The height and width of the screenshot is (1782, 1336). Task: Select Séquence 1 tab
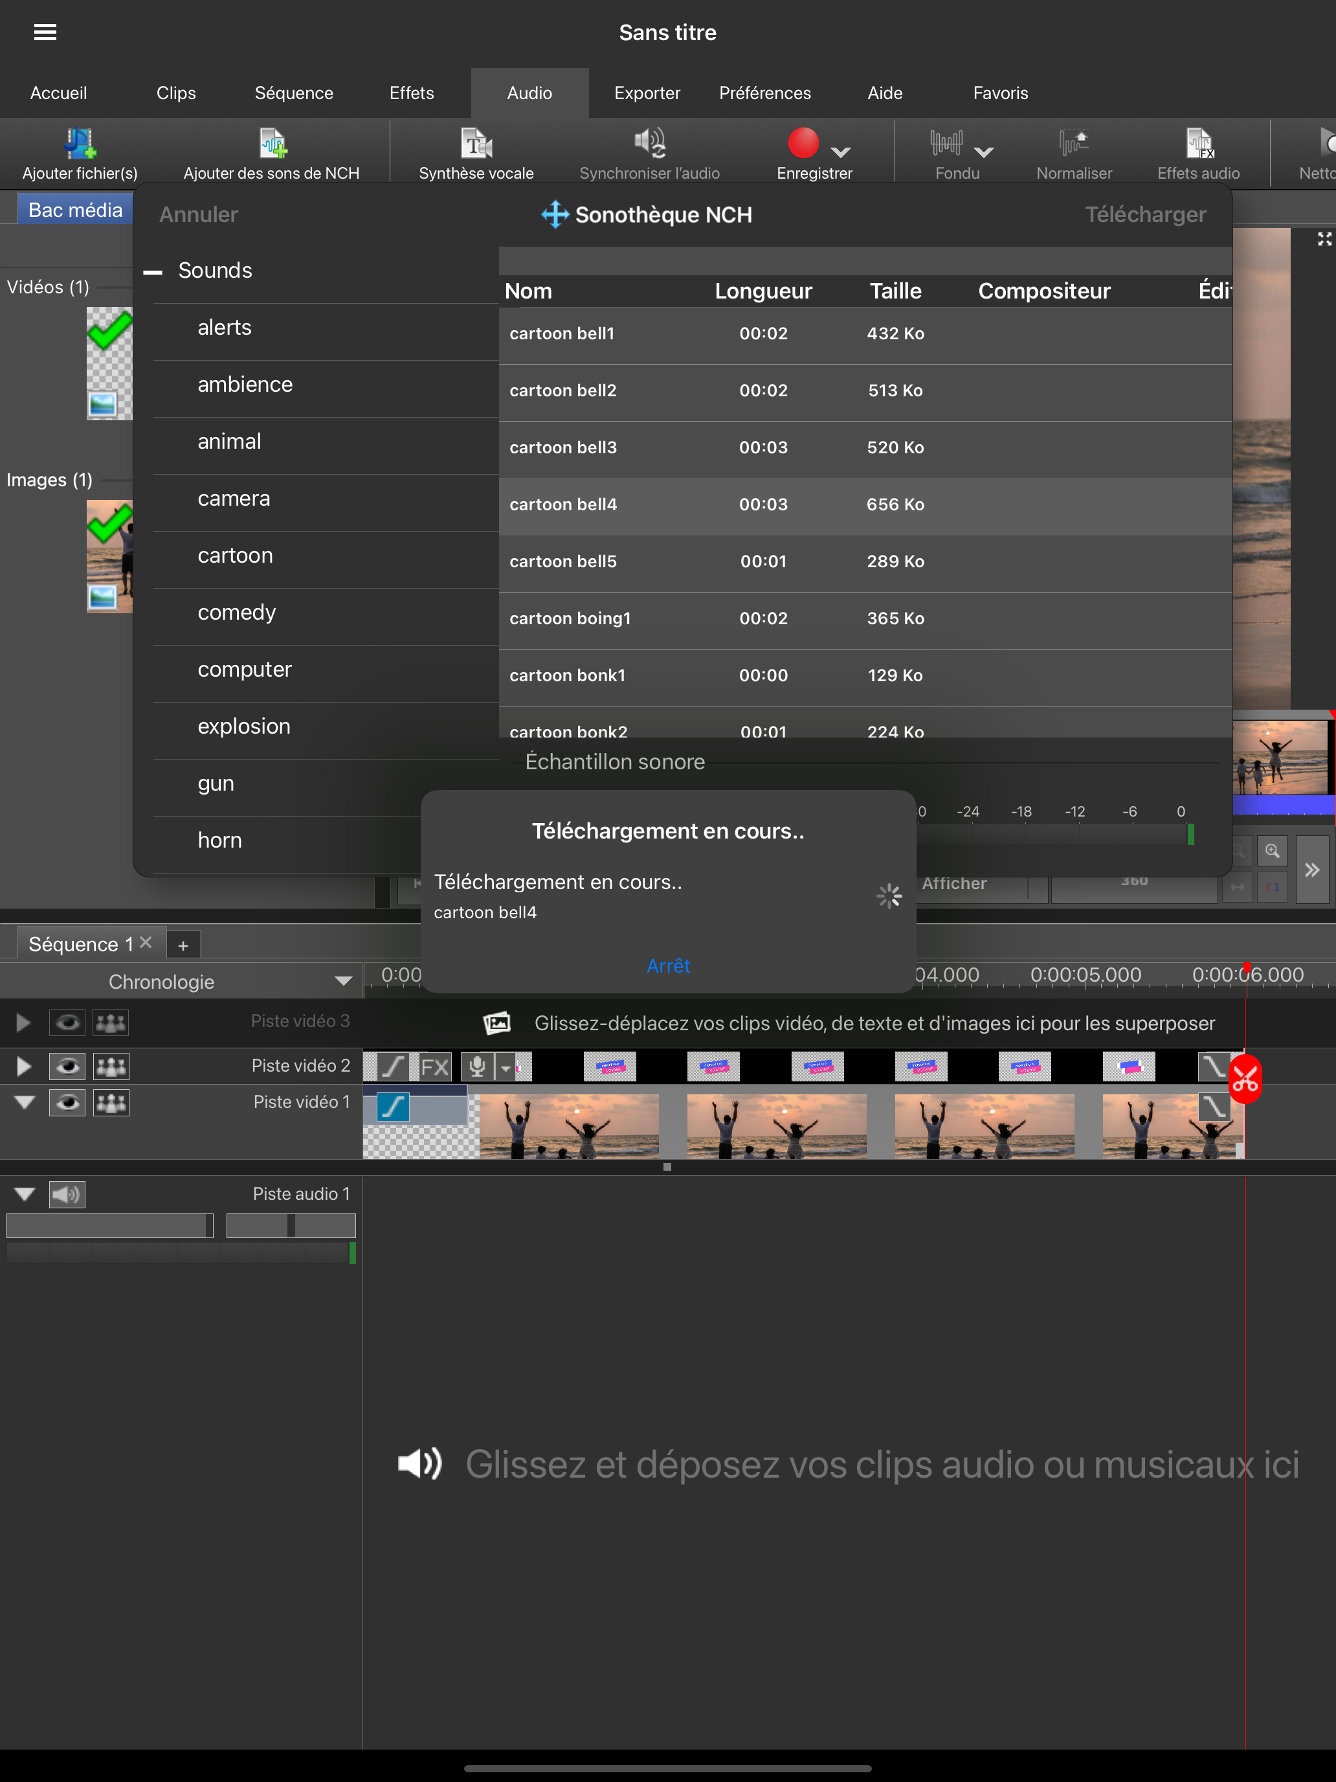[80, 944]
